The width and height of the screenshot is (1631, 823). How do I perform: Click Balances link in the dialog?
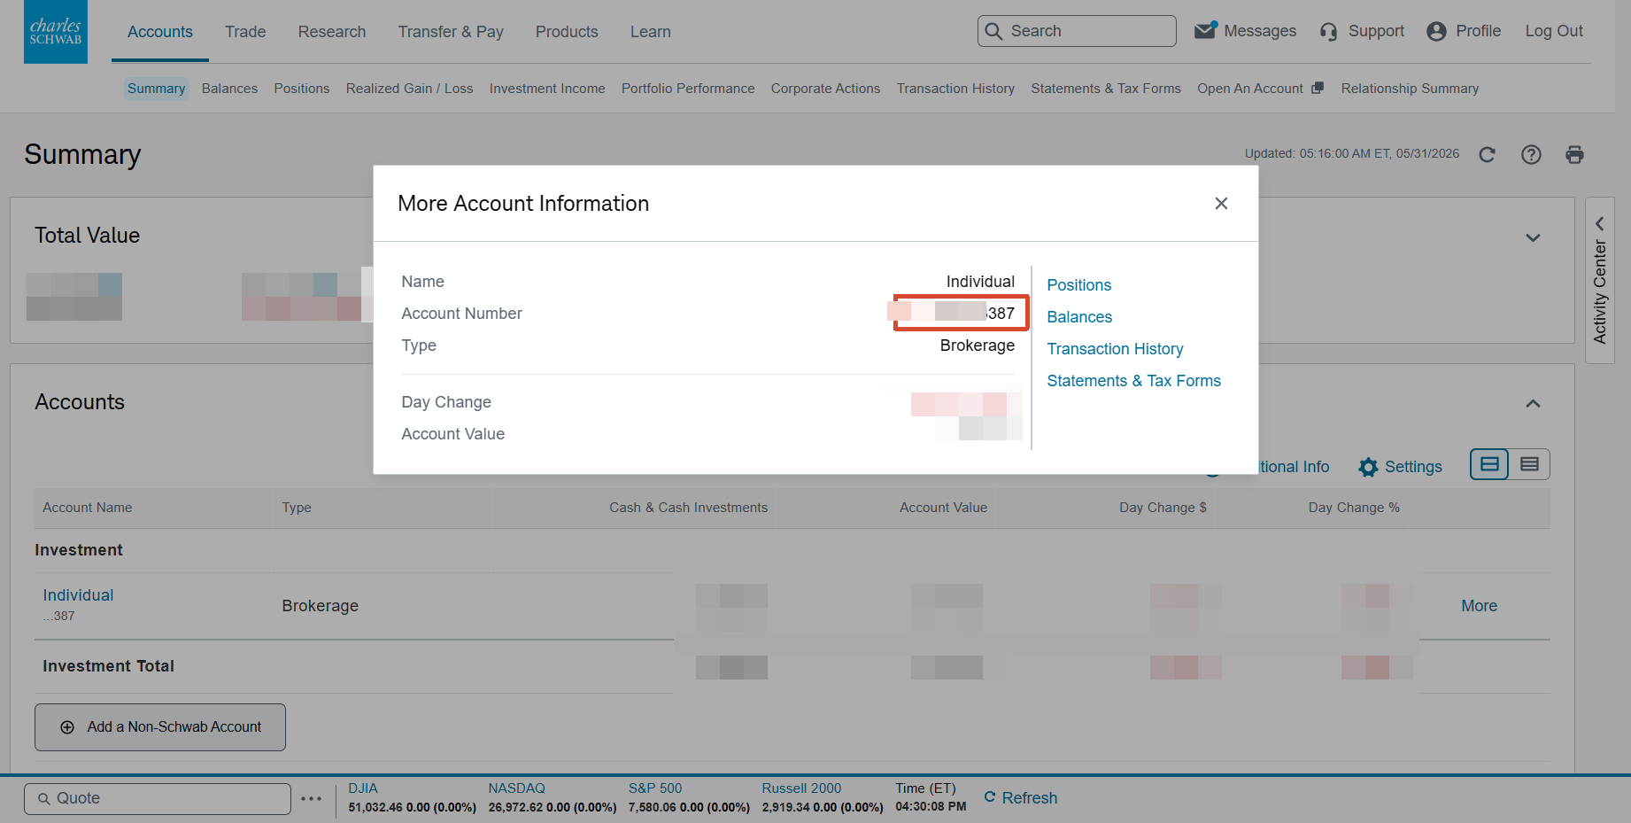(1079, 317)
